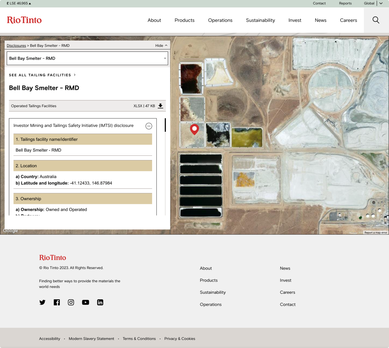
Task: Click Report a map error
Action: coord(376,233)
